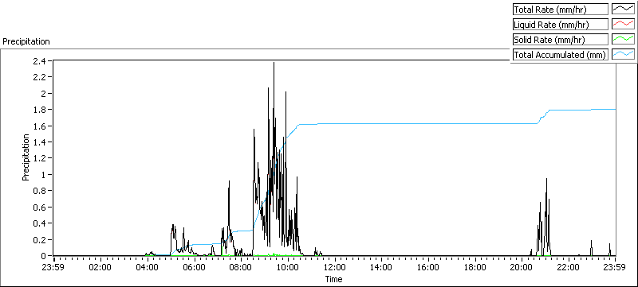Image resolution: width=638 pixels, height=287 pixels.
Task: Select the Solid Rate (mm/hr) legend label
Action: click(561, 39)
